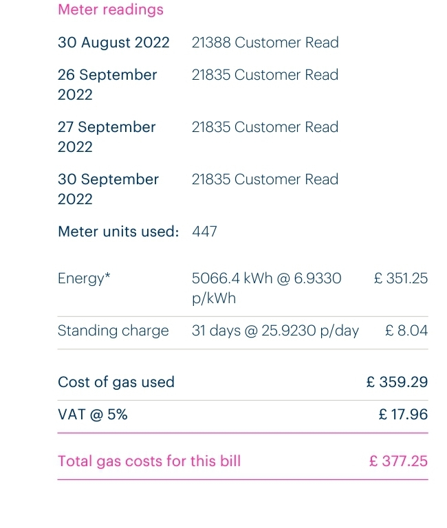Select the 27 September 2022 date
This screenshot has height=528, width=447.
[107, 137]
